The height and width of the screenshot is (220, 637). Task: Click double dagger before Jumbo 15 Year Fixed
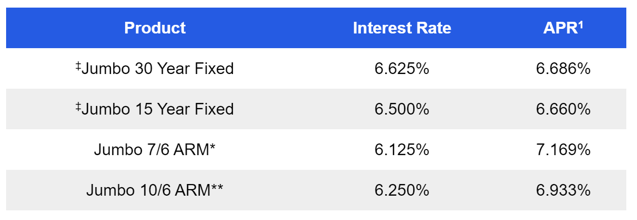pos(78,106)
